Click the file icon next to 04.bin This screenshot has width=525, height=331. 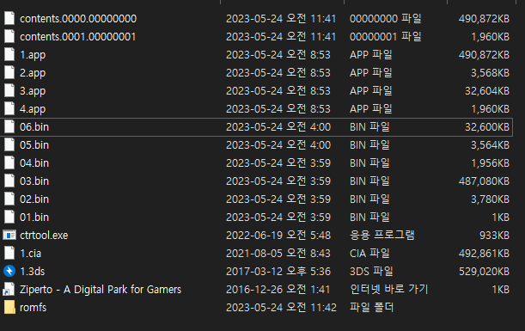(x=9, y=163)
